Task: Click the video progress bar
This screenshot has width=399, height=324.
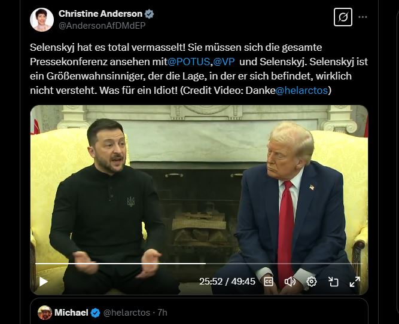Action: point(199,264)
